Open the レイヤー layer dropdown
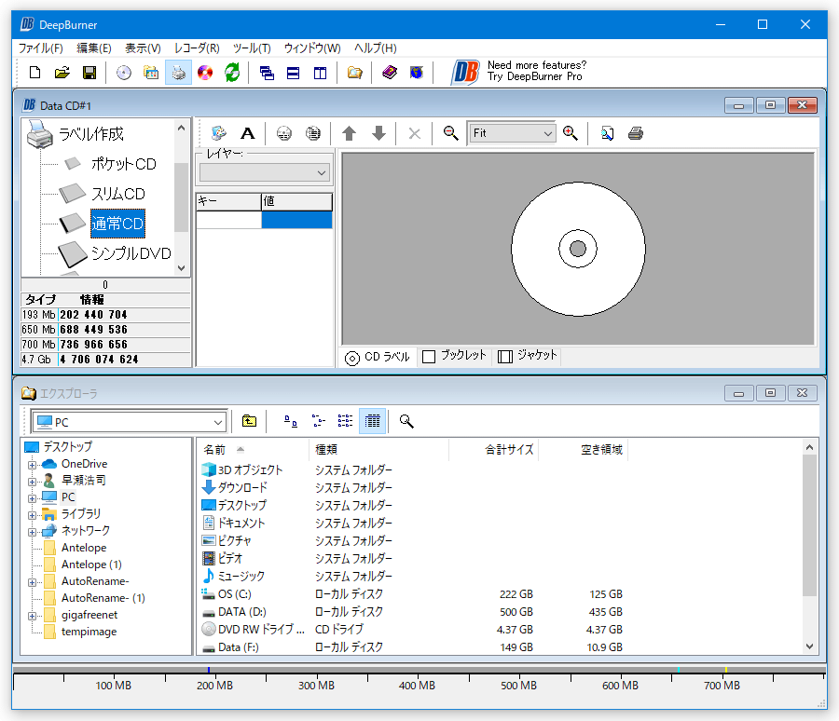 pos(265,172)
